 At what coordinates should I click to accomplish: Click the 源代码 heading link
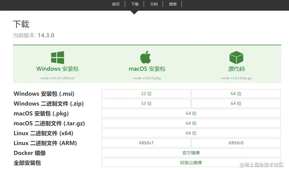(236, 69)
